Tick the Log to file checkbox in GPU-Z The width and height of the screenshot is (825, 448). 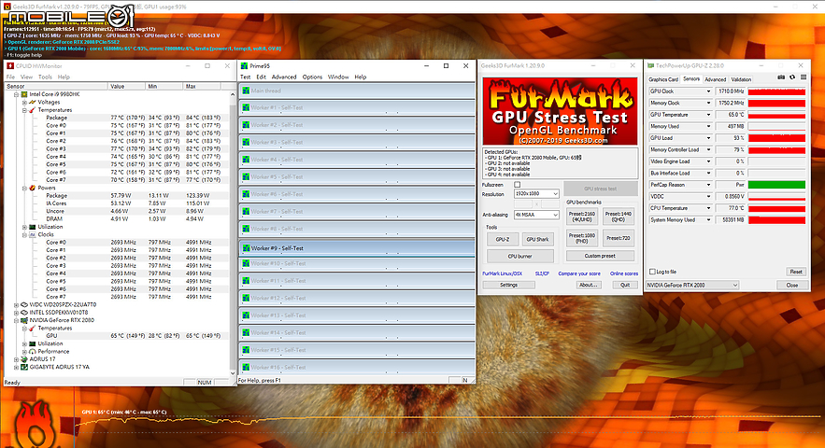(x=652, y=272)
